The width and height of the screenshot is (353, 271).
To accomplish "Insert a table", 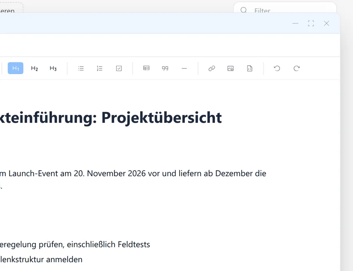I will click(146, 68).
